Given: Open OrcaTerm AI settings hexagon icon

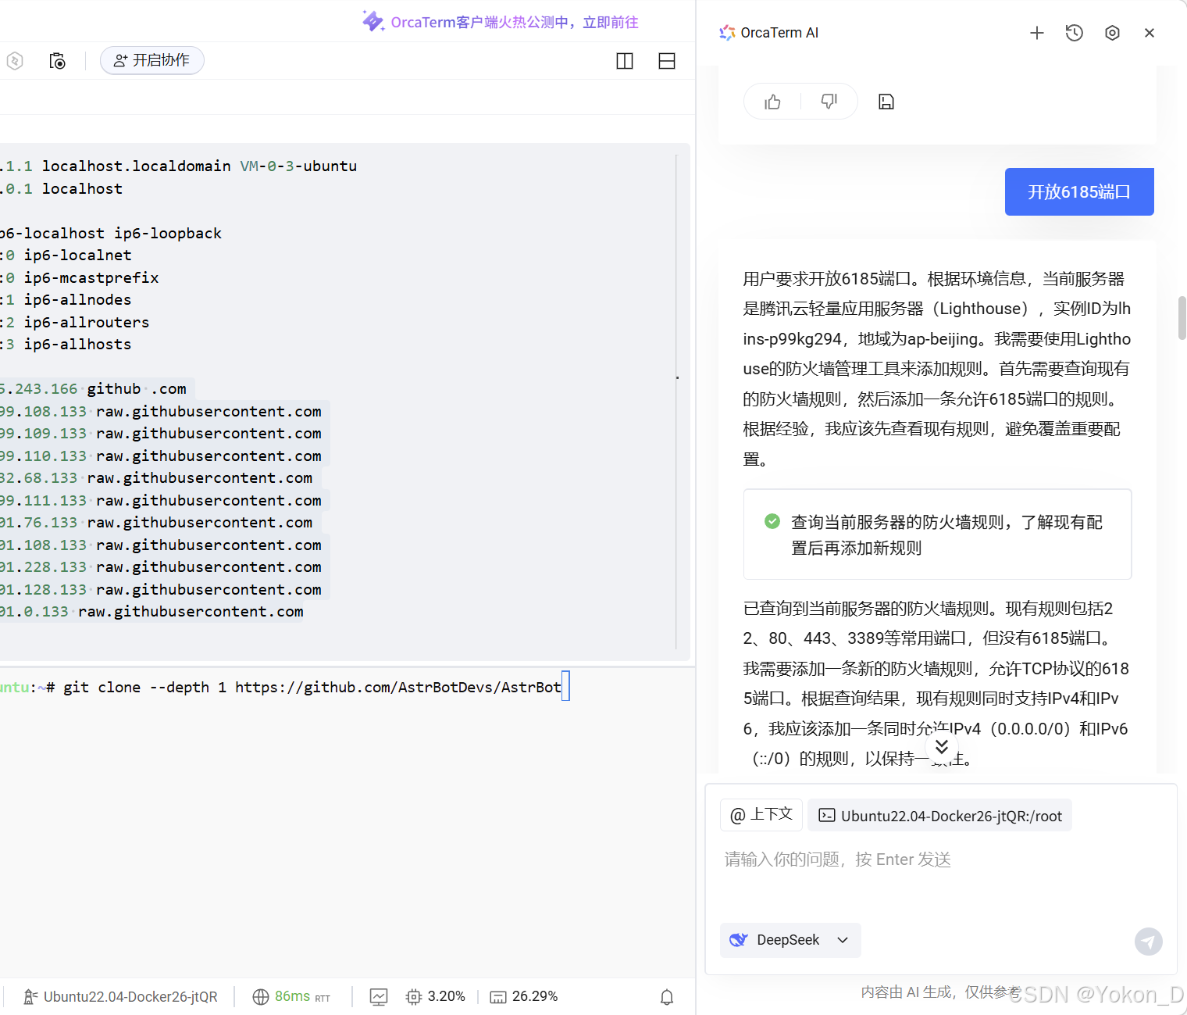Looking at the screenshot, I should 1112,33.
